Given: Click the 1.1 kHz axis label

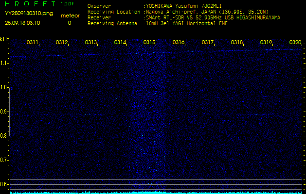Looking at the screenshot, I should pos(3,63).
